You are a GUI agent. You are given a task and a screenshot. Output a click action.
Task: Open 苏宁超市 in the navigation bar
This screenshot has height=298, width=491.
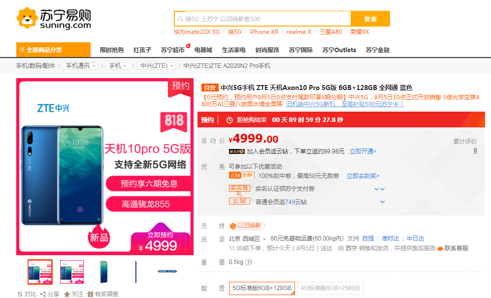pyautogui.click(x=172, y=50)
